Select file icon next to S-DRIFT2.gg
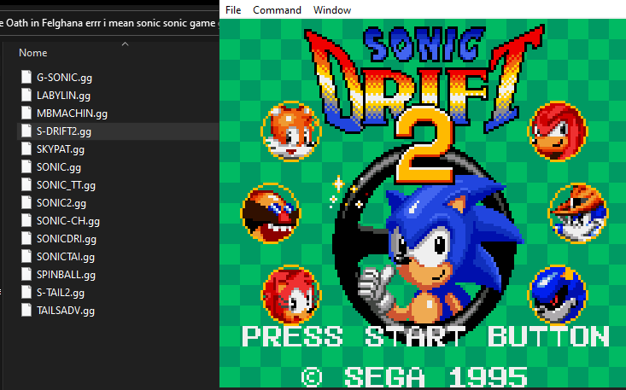 (26, 131)
